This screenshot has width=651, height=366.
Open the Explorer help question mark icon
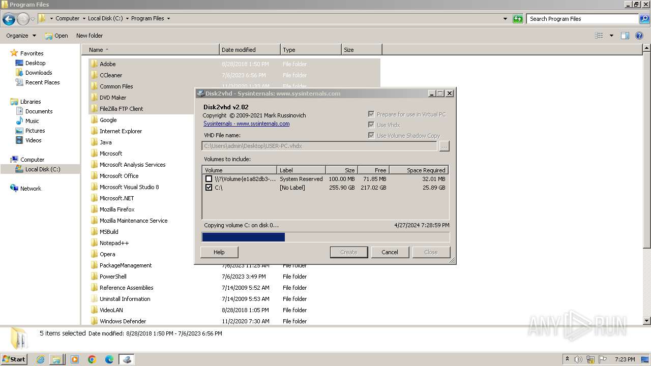click(640, 36)
